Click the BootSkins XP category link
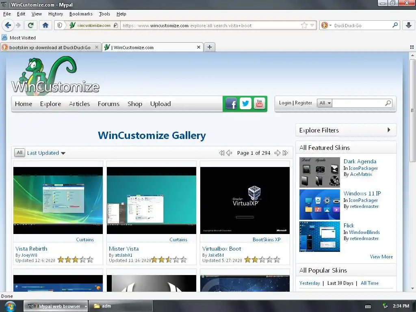 click(x=266, y=240)
